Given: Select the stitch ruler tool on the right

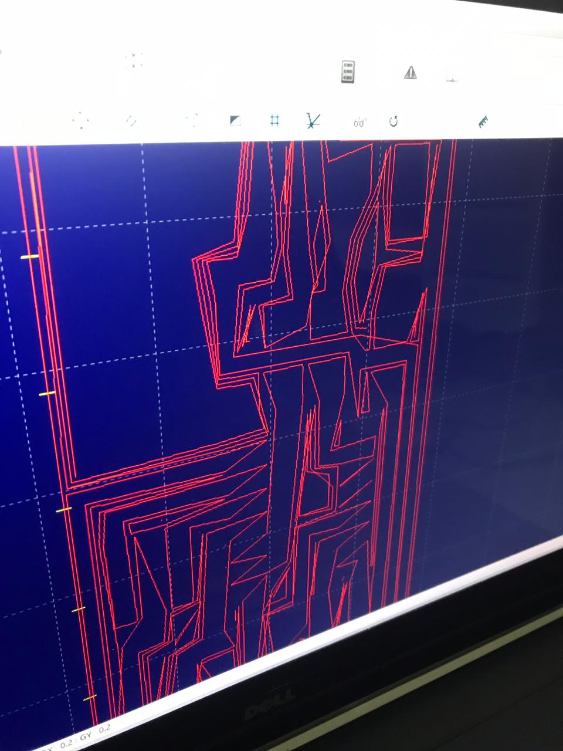Looking at the screenshot, I should [x=482, y=121].
